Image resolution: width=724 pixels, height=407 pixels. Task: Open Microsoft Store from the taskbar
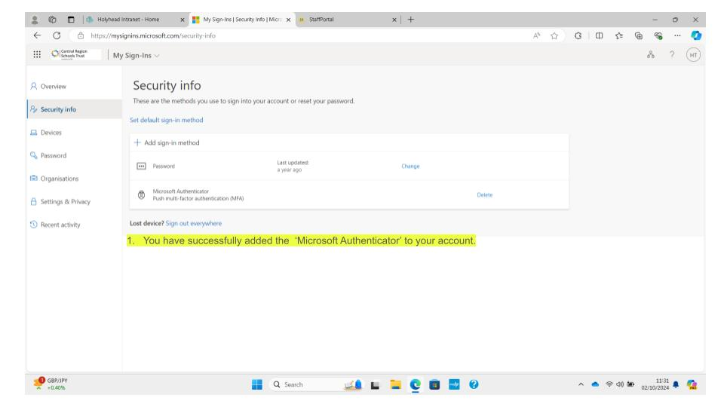coord(434,384)
